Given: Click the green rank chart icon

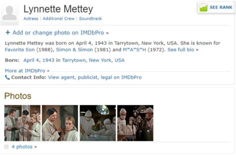Looking at the screenshot, I should 204,8.
